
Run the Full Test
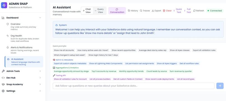pos(188,11)
